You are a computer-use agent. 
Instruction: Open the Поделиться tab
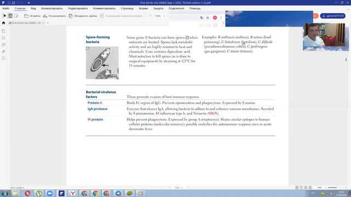177,8
